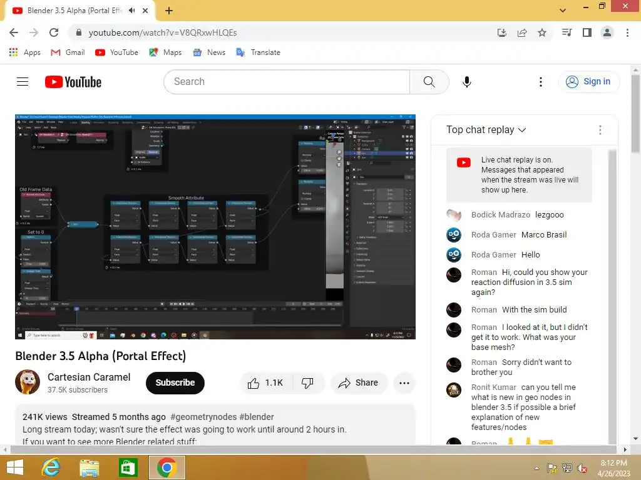
Task: Launch Internet Explorer from taskbar
Action: click(x=51, y=467)
